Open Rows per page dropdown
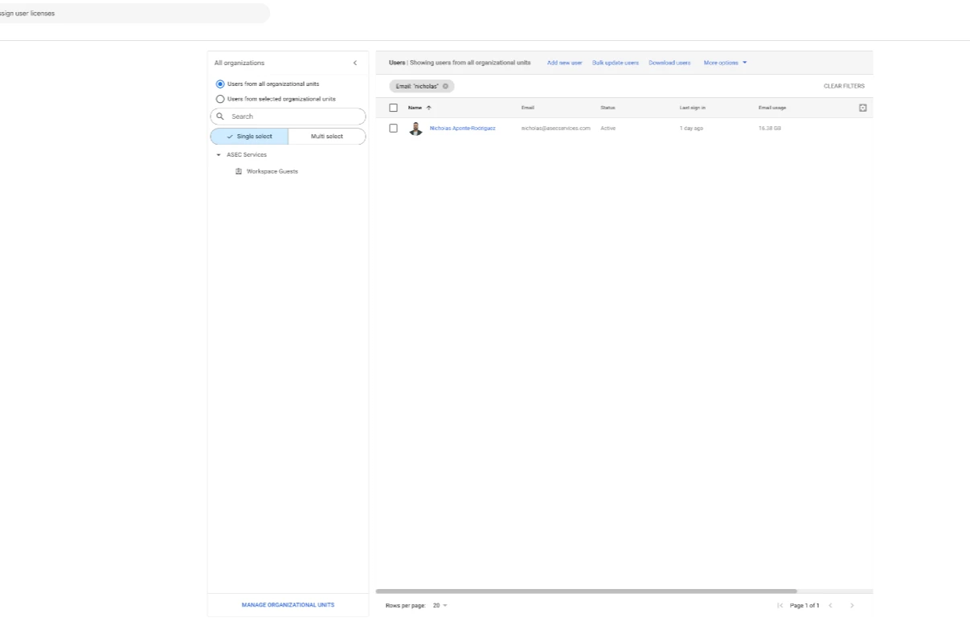 (440, 605)
